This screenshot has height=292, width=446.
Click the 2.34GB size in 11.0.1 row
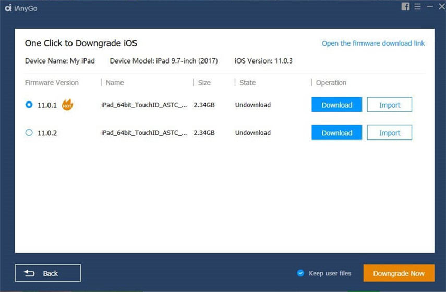coord(204,105)
